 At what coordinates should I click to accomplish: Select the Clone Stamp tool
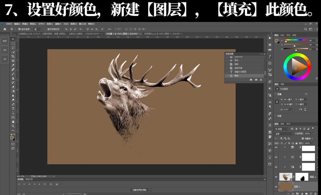point(13,78)
